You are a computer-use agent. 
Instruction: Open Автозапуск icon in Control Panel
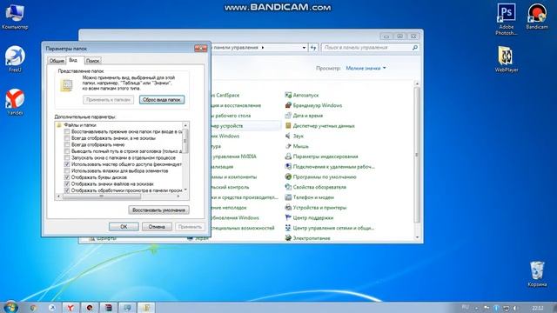pyautogui.click(x=288, y=95)
